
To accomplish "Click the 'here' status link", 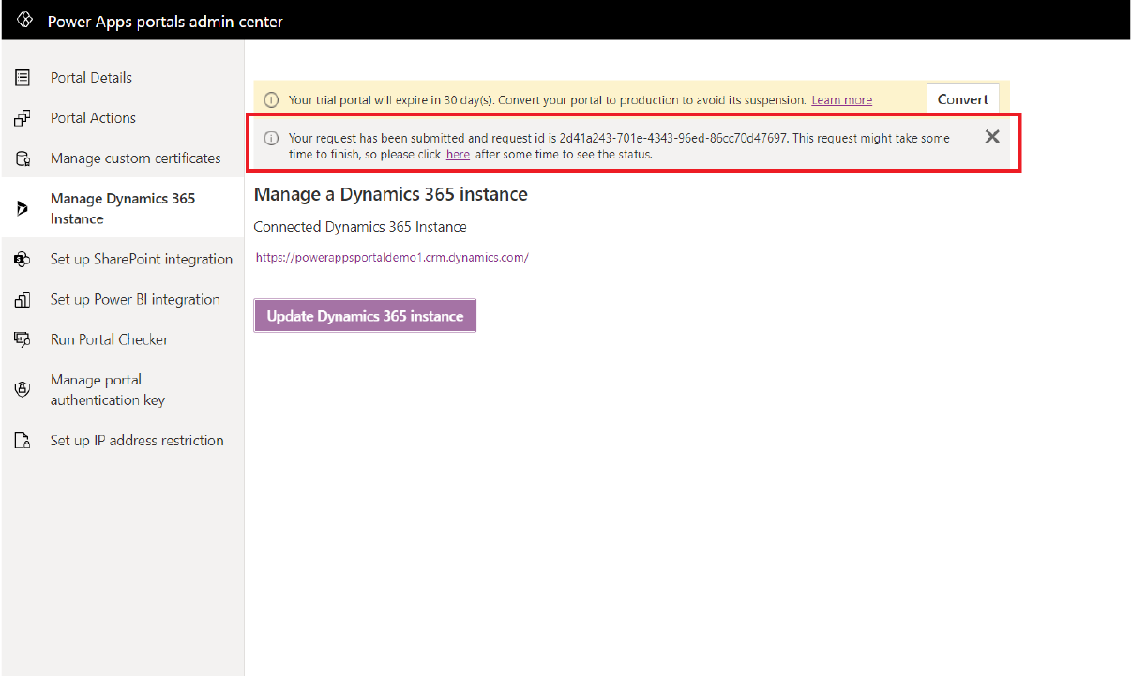I will coord(458,155).
